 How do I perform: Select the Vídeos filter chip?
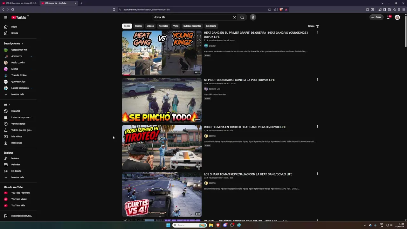[150, 26]
